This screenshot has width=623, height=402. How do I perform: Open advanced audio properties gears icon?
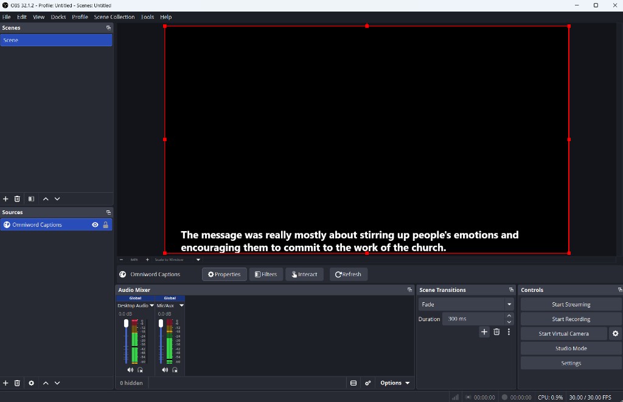tap(368, 383)
